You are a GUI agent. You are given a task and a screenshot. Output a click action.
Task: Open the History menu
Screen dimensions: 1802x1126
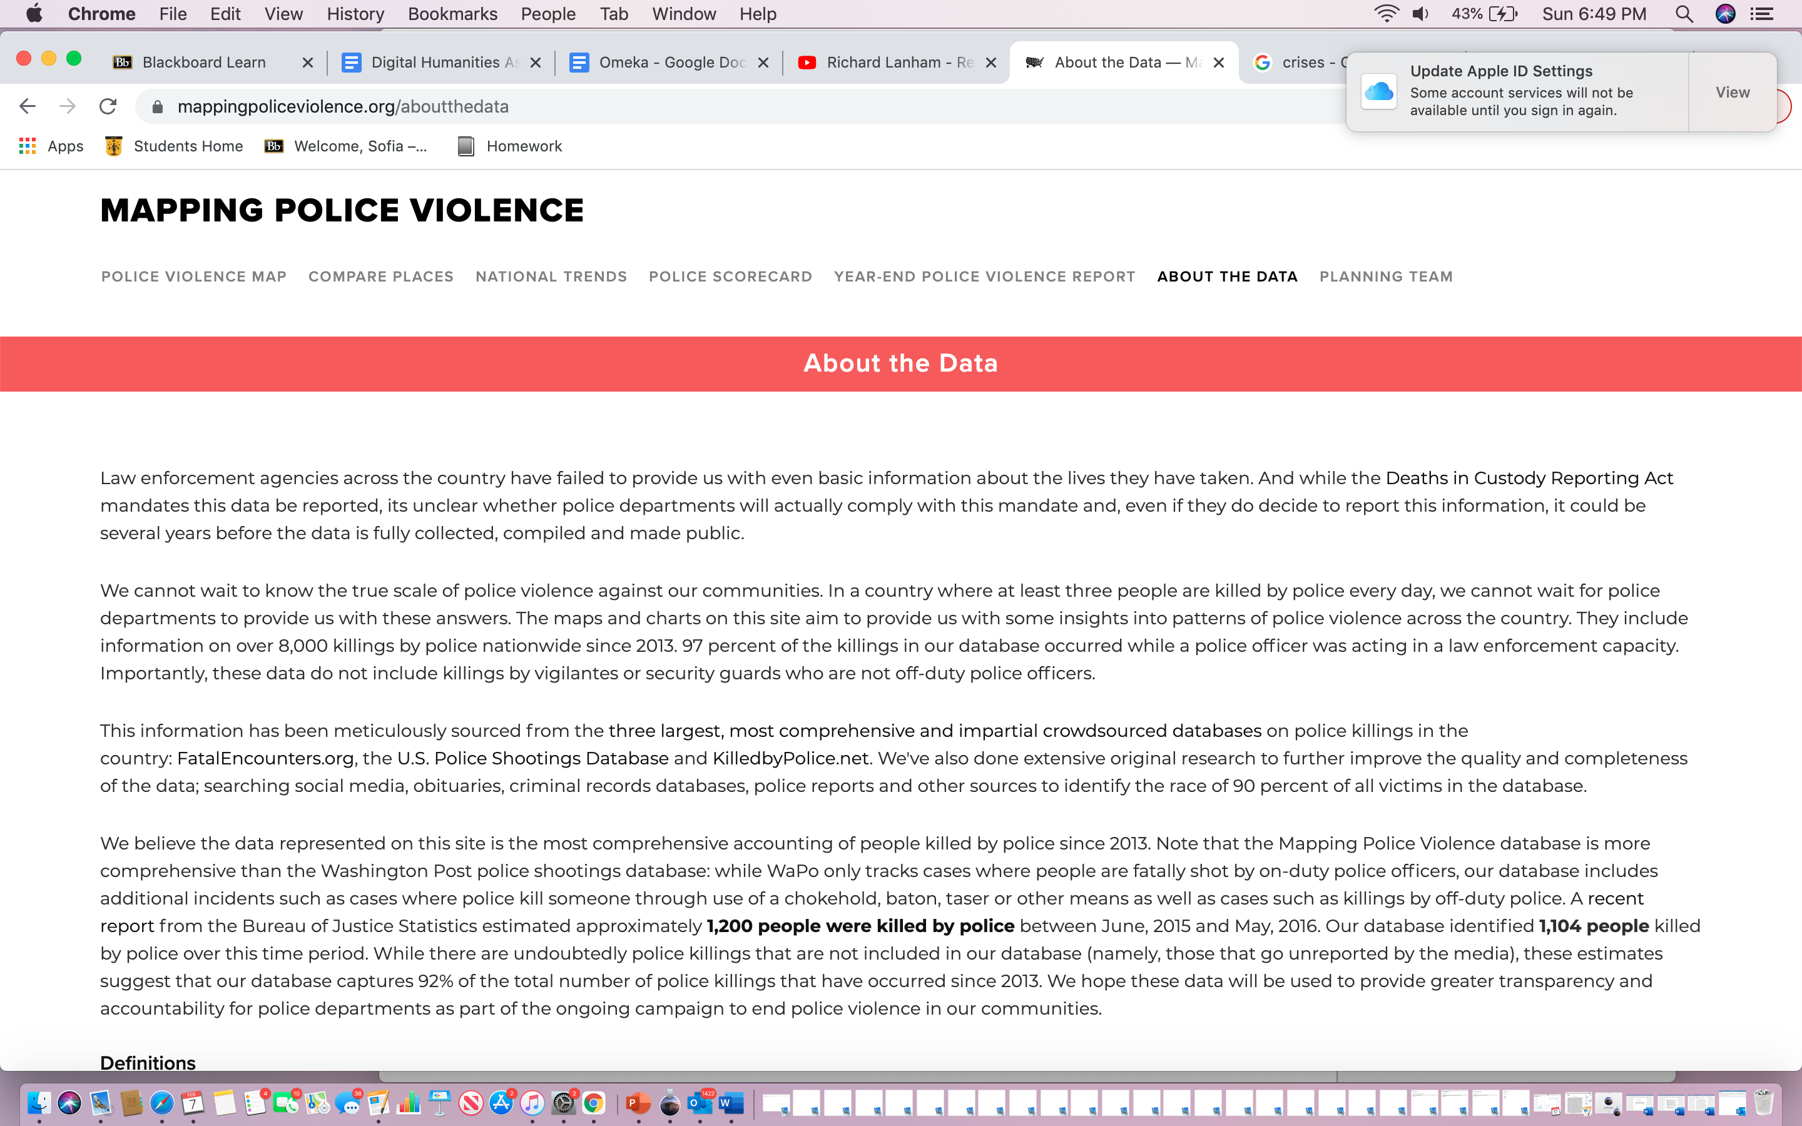[355, 14]
